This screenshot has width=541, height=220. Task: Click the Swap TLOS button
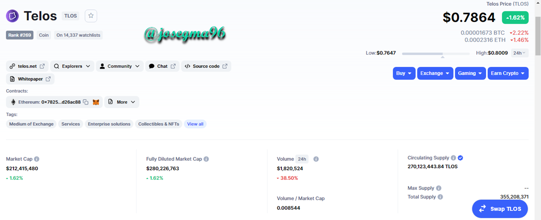pyautogui.click(x=500, y=209)
